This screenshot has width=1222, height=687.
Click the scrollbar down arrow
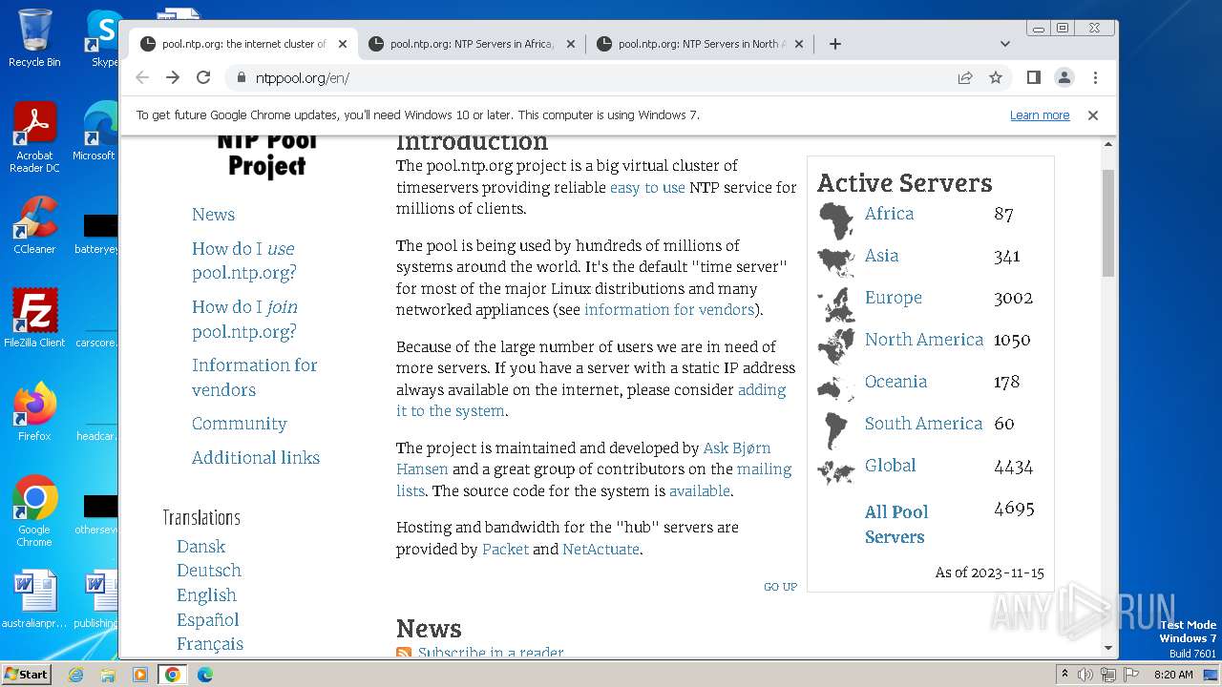(1108, 649)
